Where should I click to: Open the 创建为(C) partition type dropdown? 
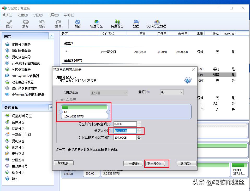tap(109, 92)
